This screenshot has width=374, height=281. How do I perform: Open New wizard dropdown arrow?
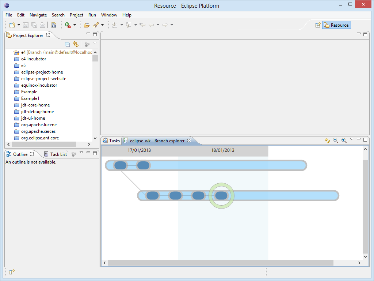tap(19, 25)
